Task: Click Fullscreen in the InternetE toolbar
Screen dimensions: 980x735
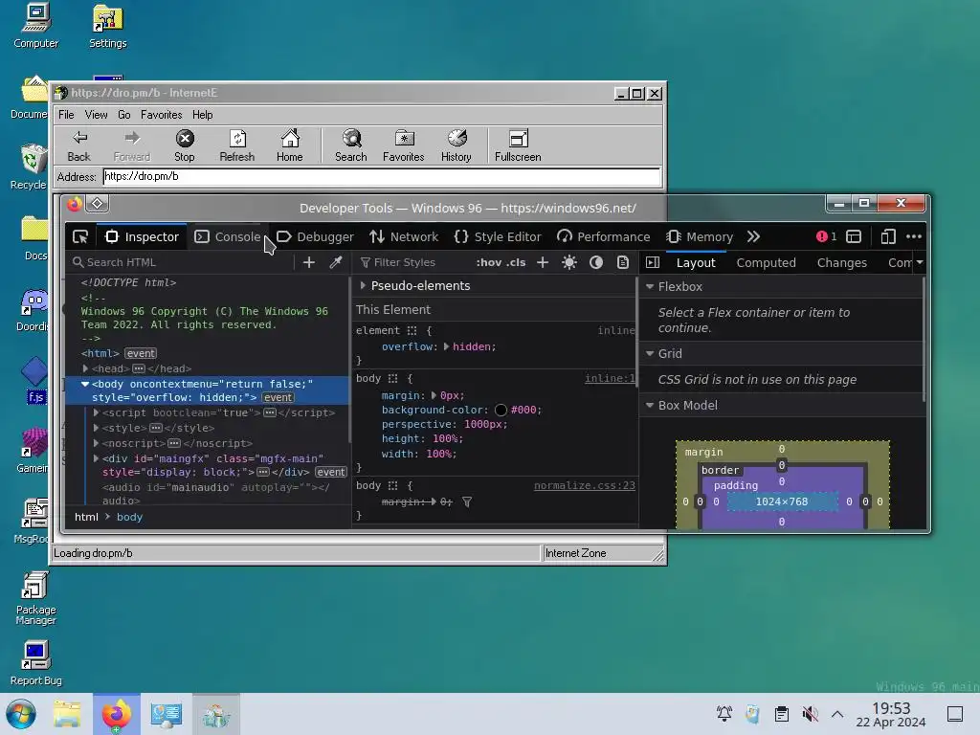Action: pos(518,146)
